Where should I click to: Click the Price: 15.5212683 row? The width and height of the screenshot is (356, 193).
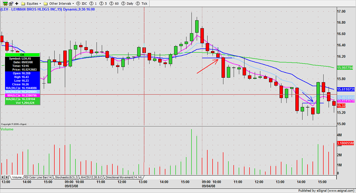coord(22,69)
